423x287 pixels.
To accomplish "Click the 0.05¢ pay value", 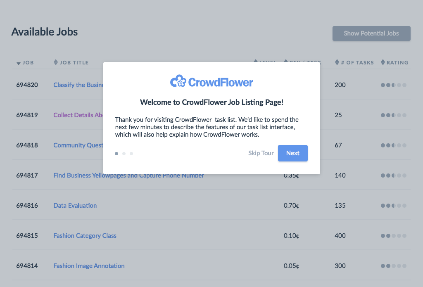I will pyautogui.click(x=291, y=266).
